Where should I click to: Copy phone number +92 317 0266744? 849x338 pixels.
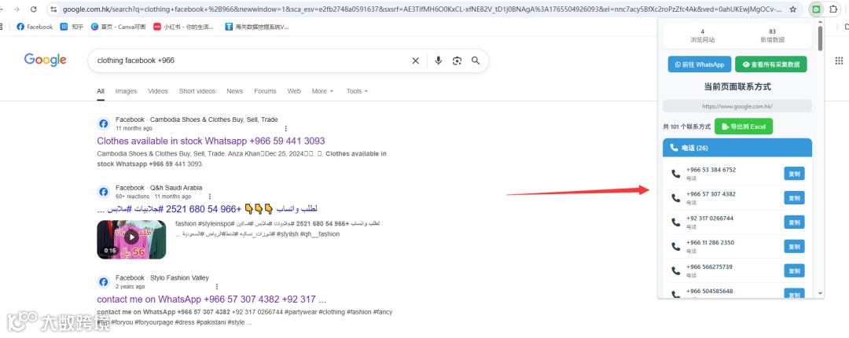pyautogui.click(x=794, y=222)
